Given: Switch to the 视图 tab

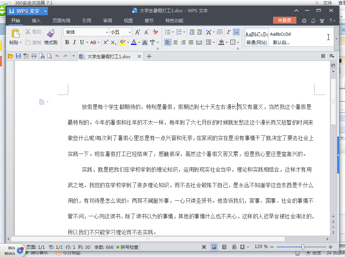Looking at the screenshot, I should (128, 20).
